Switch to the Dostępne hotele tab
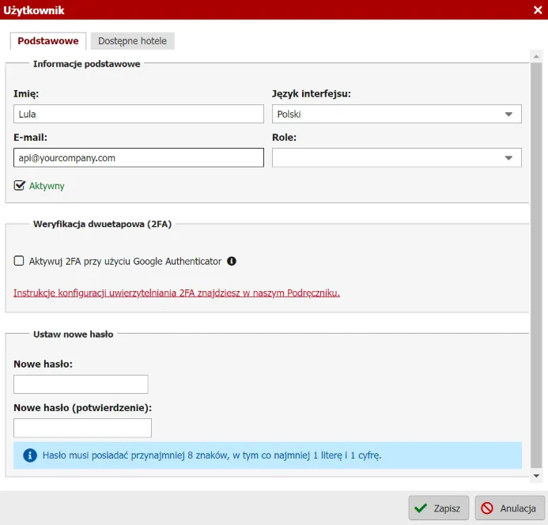The height and width of the screenshot is (525, 548). (x=133, y=41)
